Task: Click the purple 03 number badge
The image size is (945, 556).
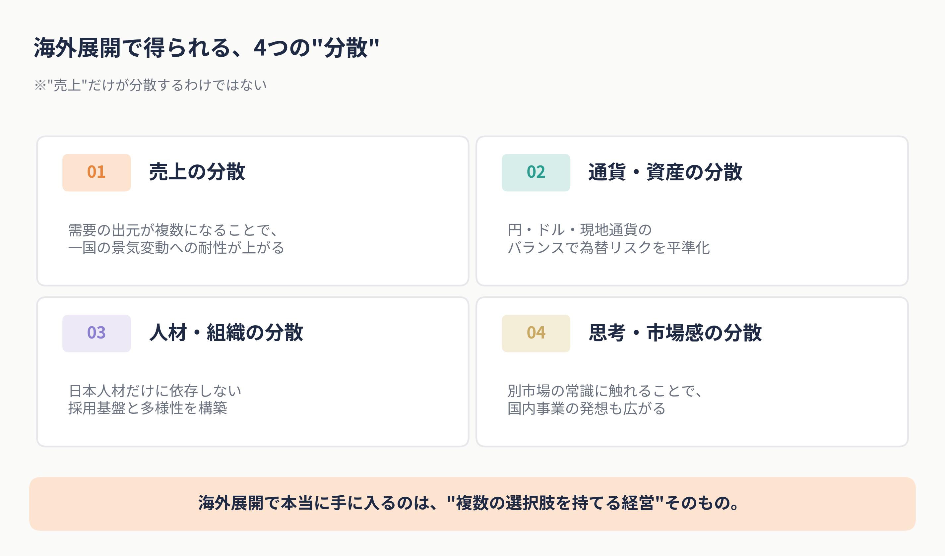Action: point(96,333)
